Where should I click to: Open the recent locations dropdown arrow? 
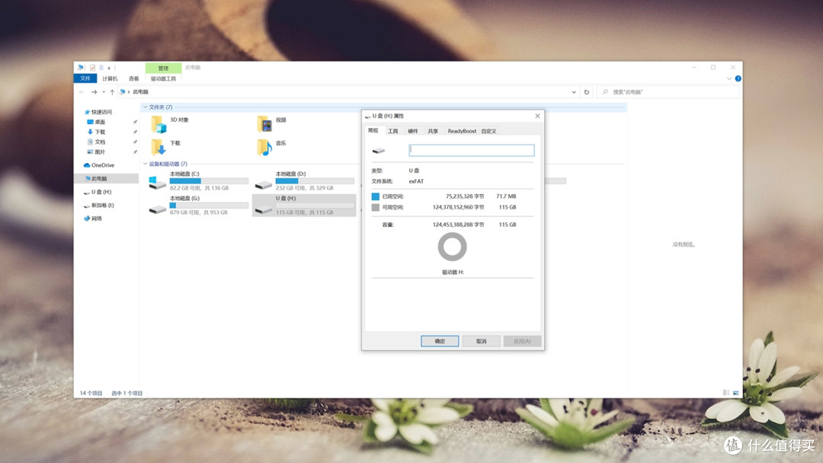pos(104,91)
